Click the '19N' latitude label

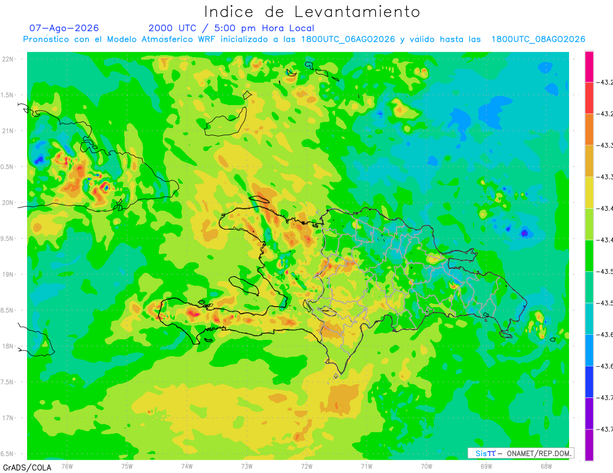8,275
